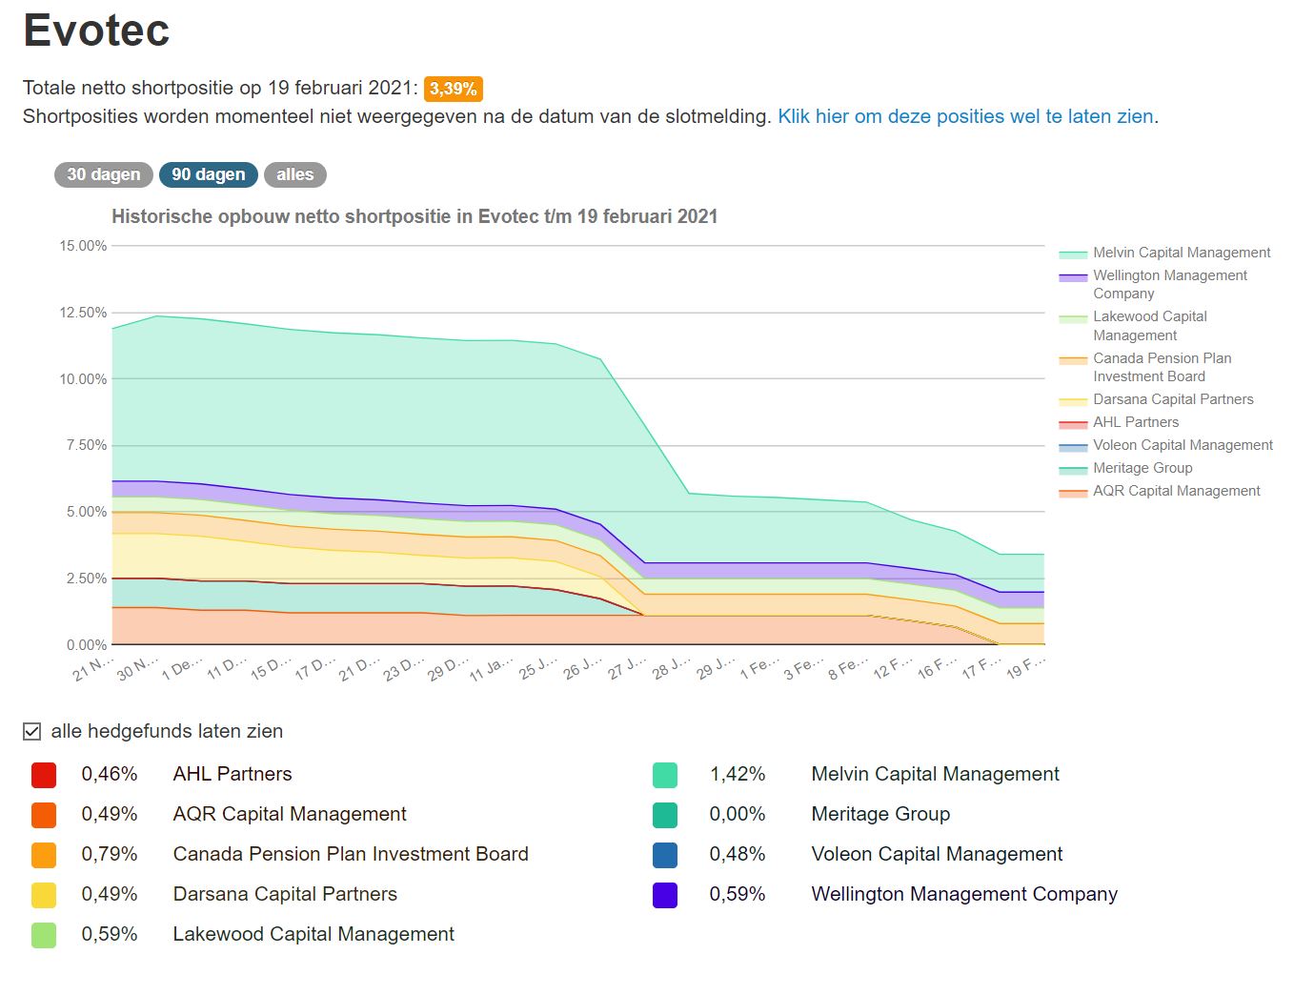Click the blue Voleon Capital Management swatch
This screenshot has height=995, width=1294.
tap(665, 855)
